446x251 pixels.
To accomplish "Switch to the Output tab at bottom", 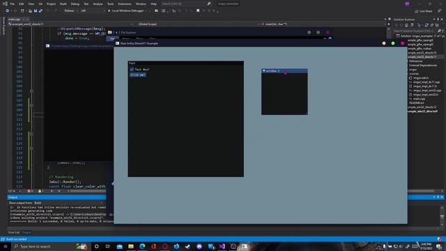I will pyautogui.click(x=26, y=232).
